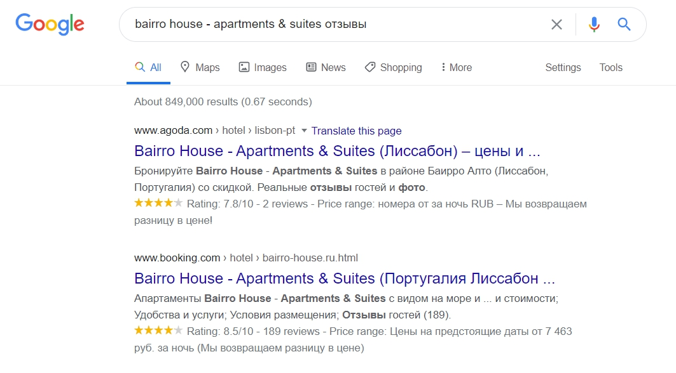Click inside the search query text field
Image resolution: width=676 pixels, height=373 pixels.
click(331, 25)
